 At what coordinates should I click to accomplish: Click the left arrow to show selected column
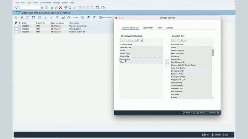coord(167,65)
